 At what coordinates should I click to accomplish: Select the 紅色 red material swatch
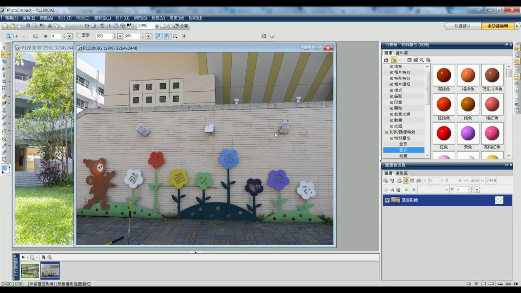pyautogui.click(x=444, y=133)
